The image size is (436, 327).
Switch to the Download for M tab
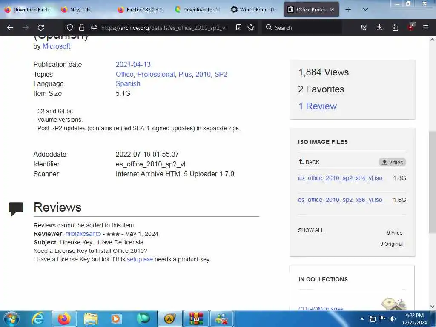click(x=198, y=10)
